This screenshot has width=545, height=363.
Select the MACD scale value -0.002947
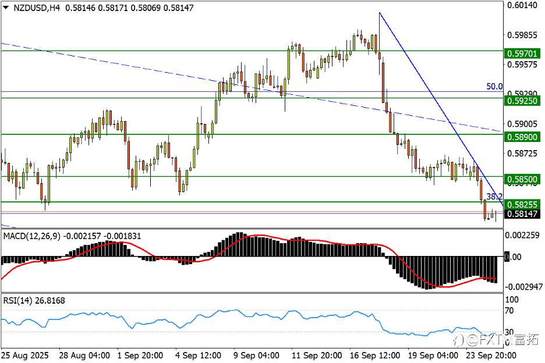pyautogui.click(x=524, y=287)
